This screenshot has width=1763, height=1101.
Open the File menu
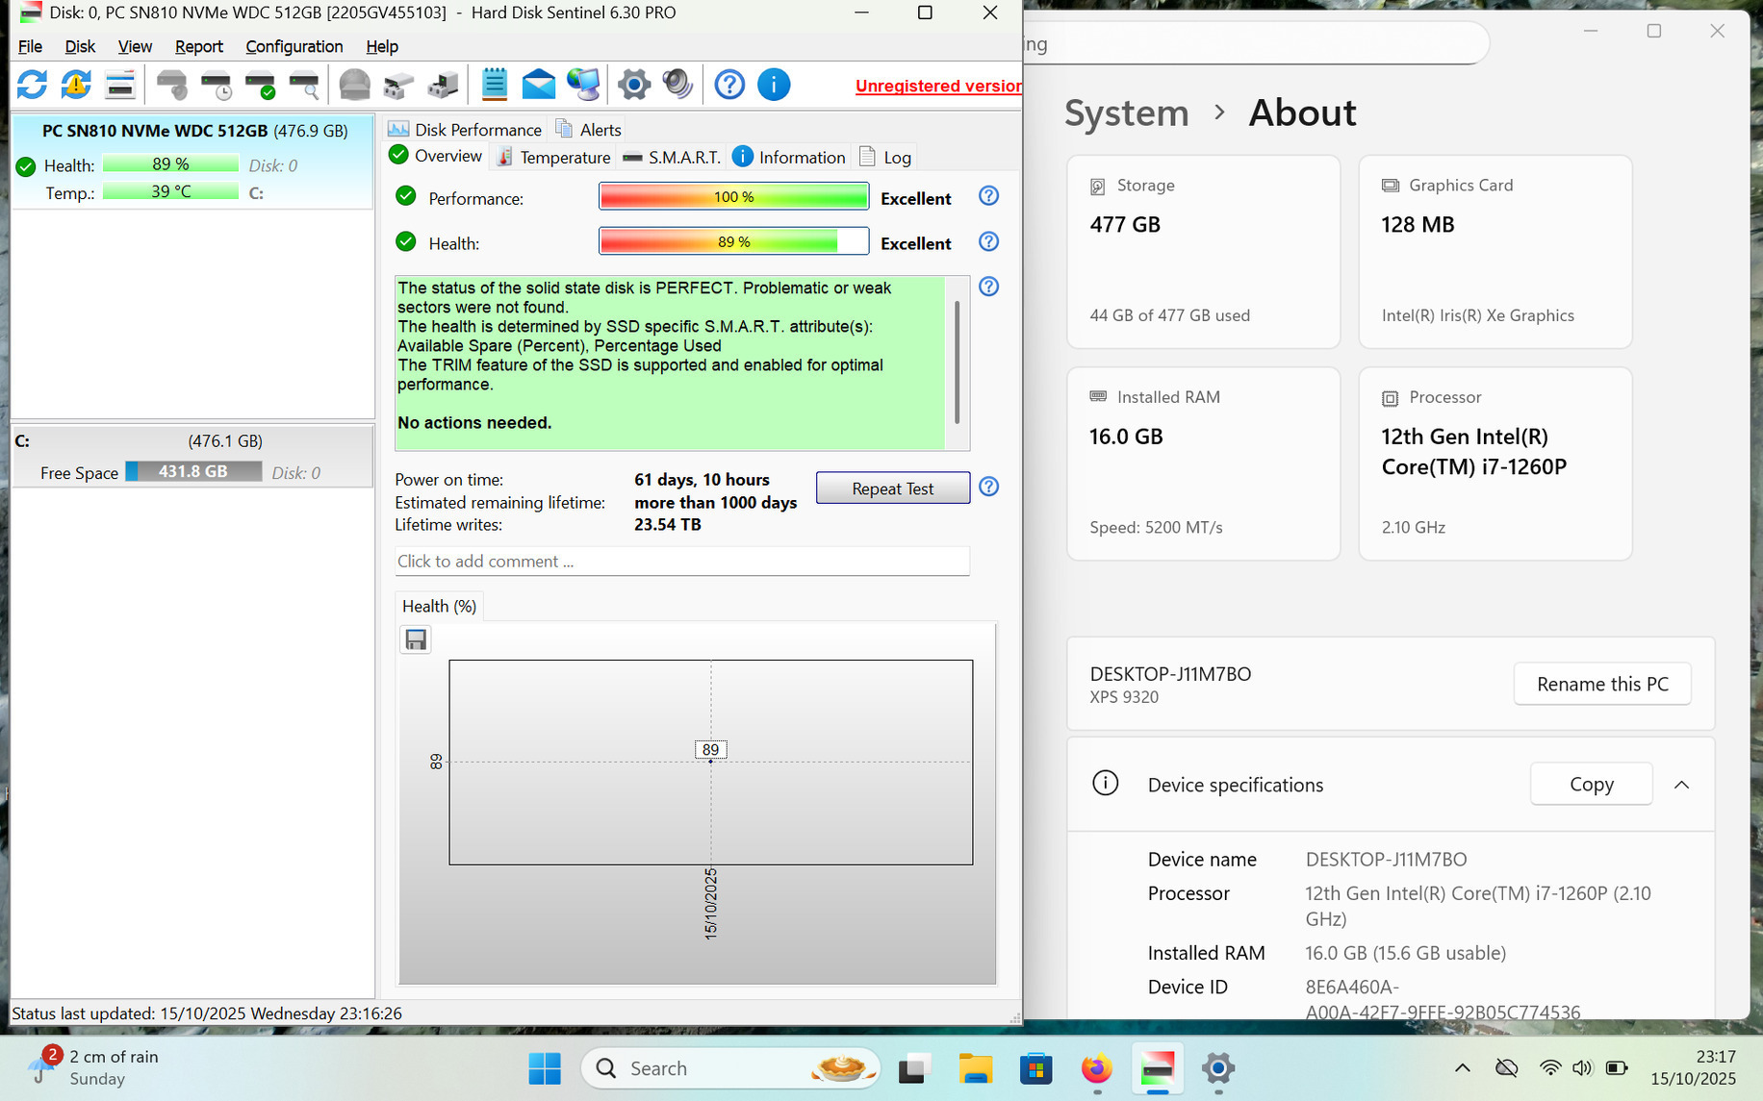[31, 46]
